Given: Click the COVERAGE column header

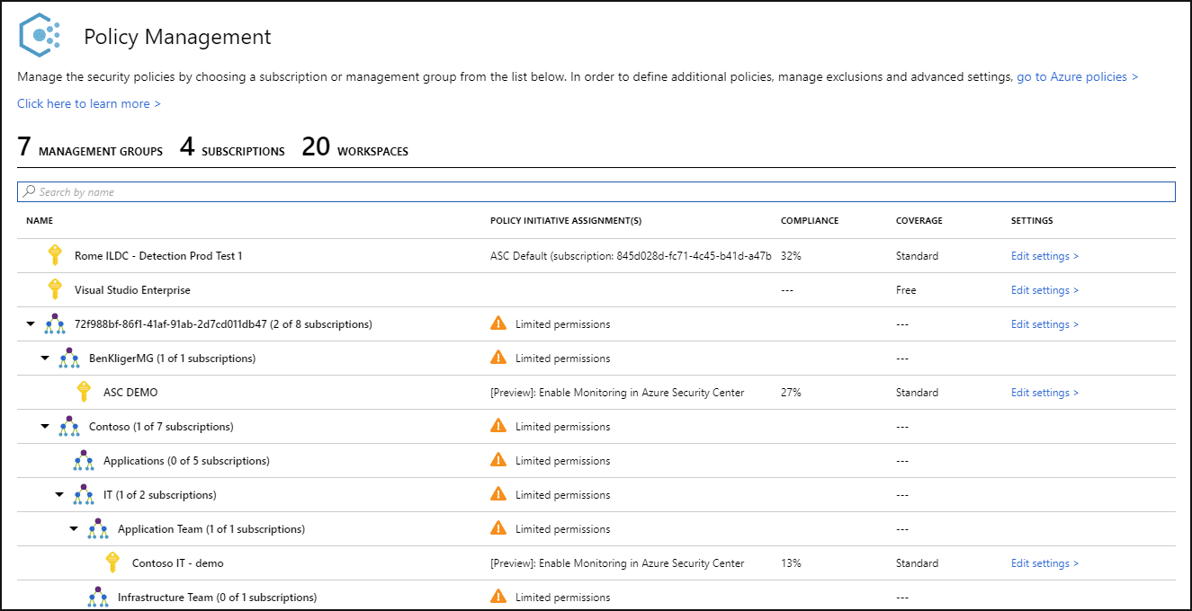Looking at the screenshot, I should 919,221.
